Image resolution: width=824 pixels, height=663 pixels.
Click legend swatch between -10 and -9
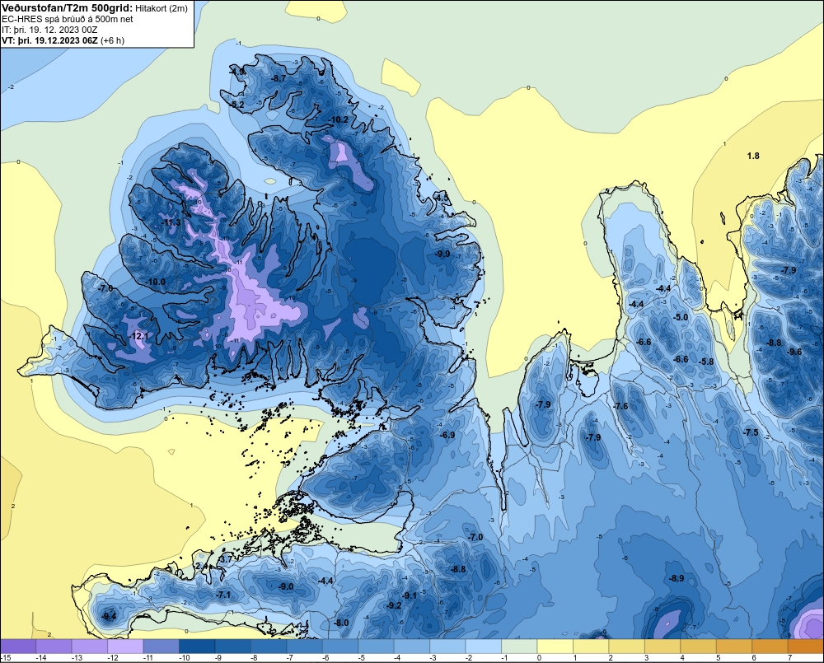click(197, 647)
